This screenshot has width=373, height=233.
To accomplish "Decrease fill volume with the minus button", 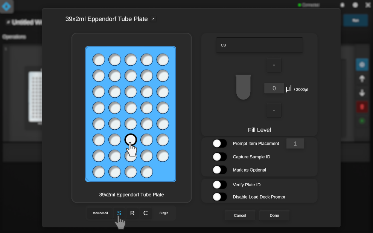I will (274, 110).
